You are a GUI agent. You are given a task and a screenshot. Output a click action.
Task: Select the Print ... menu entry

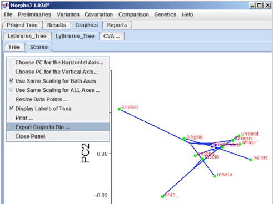58,118
